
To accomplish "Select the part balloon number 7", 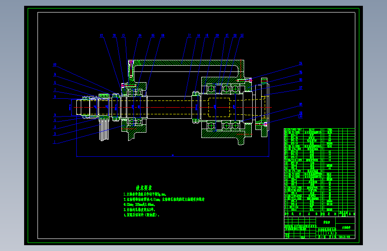I will 55,90.
